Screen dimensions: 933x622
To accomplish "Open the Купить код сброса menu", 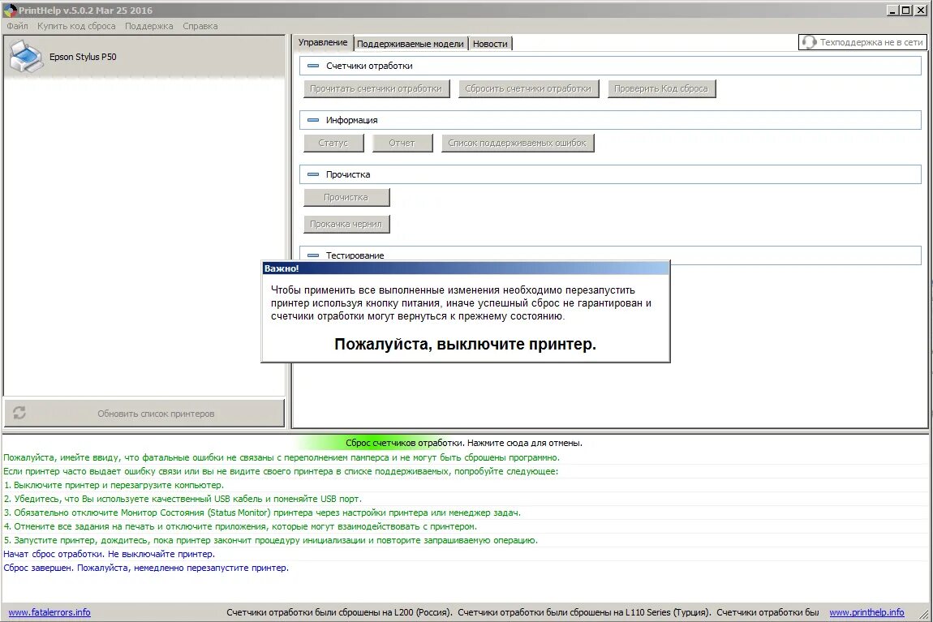I will point(76,26).
